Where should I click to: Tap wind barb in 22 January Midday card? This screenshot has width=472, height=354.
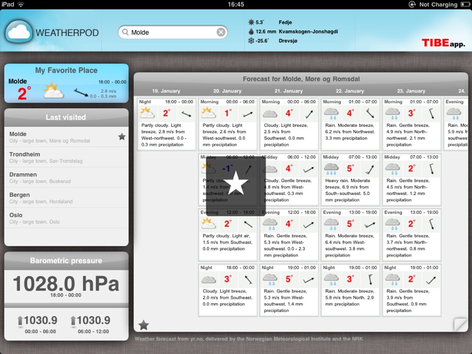[370, 169]
